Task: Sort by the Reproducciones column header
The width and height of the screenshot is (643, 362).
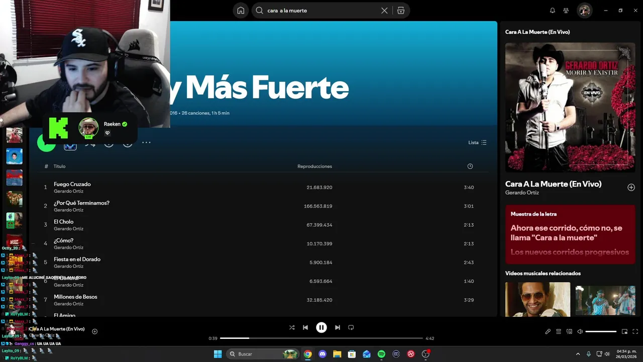Action: click(314, 166)
